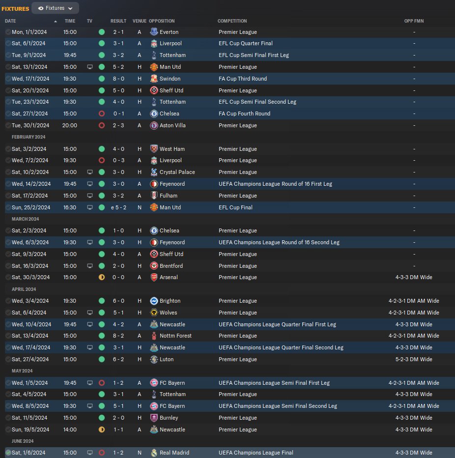Screen dimensions: 455x458
Task: Open the 1 - 2 Champions League Final result
Action: tap(118, 453)
